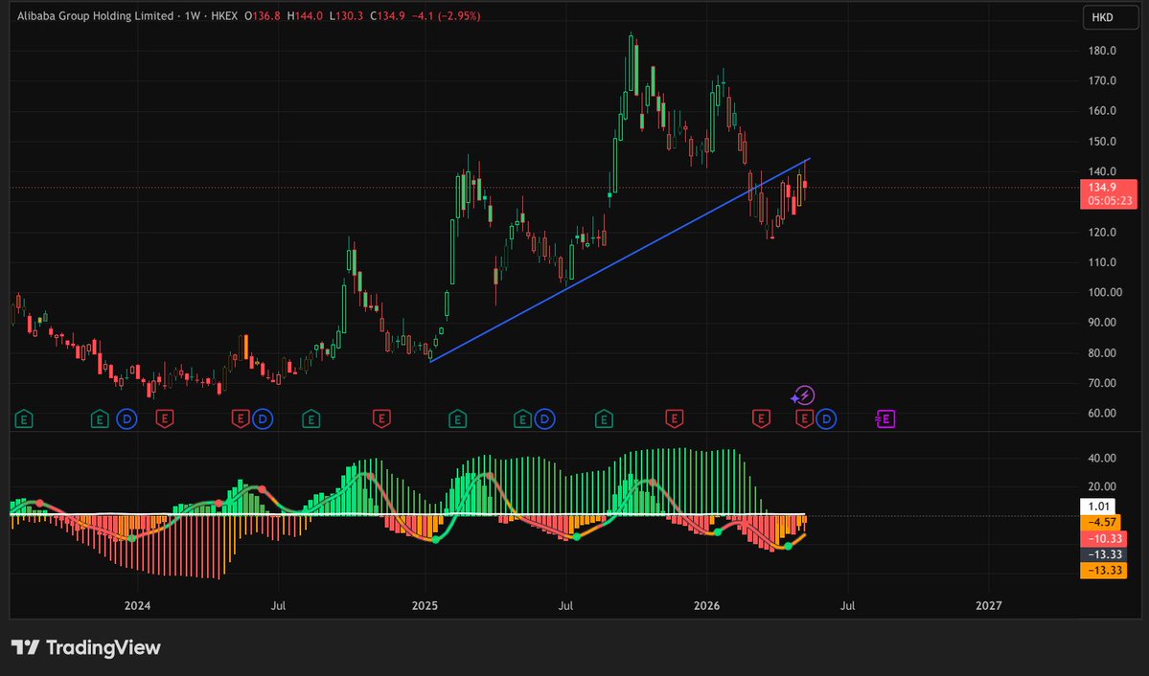
Task: Click the white zero line in the indicator pane
Action: click(406, 514)
